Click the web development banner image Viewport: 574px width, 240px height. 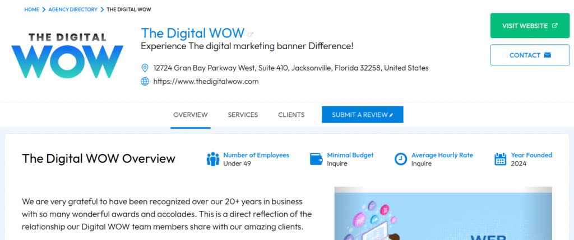(443, 213)
